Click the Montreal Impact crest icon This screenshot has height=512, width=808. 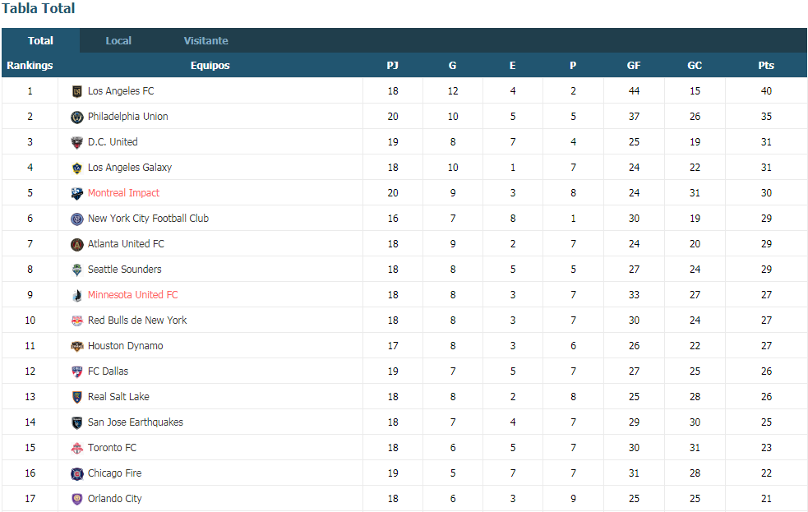76,194
